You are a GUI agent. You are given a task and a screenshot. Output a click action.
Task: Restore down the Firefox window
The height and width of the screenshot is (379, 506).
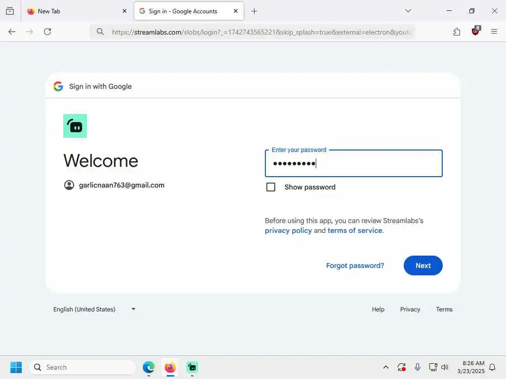(472, 11)
